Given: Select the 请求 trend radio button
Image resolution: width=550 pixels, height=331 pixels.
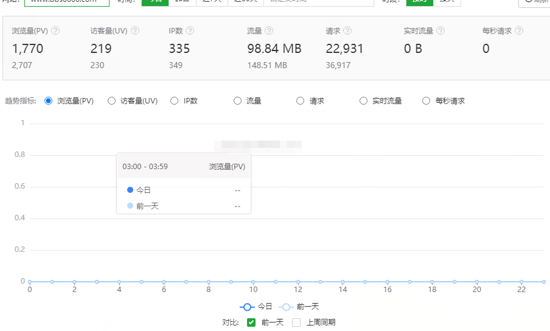Looking at the screenshot, I should [x=301, y=101].
